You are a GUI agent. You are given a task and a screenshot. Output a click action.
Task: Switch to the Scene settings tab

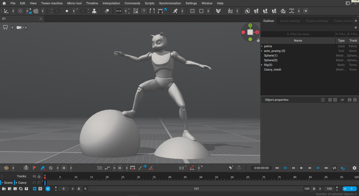[290, 21]
